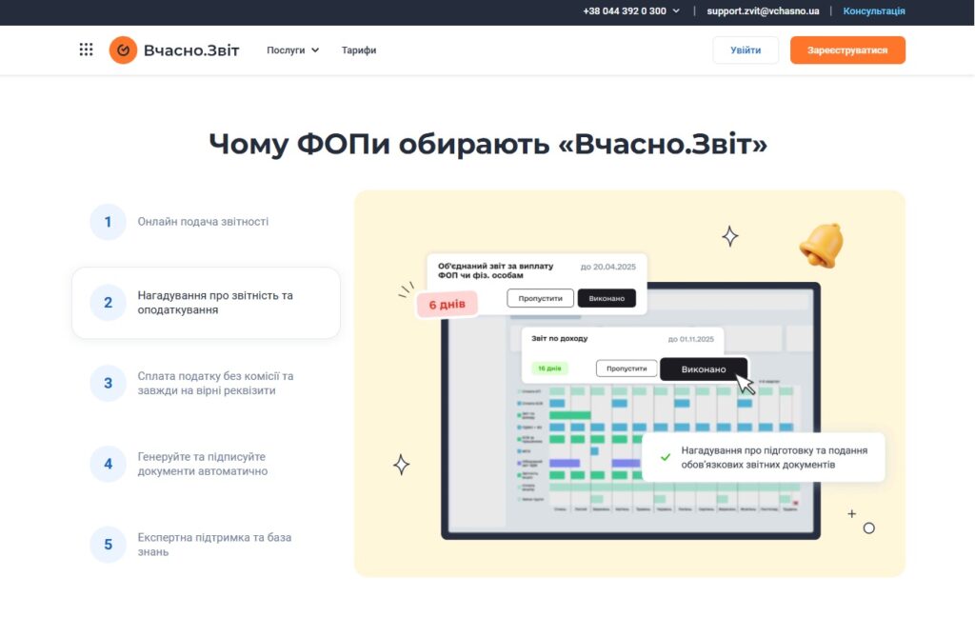This screenshot has height=637, width=975.
Task: Click Пропустити on the 'Звіт по доходу' card
Action: pyautogui.click(x=627, y=367)
